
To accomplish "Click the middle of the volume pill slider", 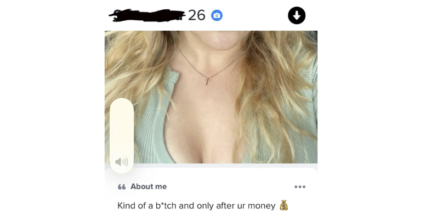I will (122, 136).
